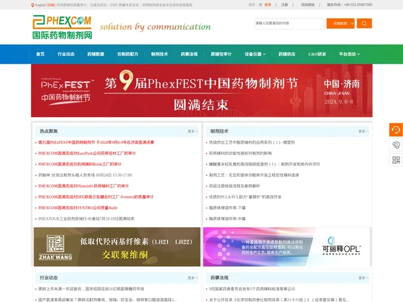The height and width of the screenshot is (302, 403).
Task: Open 药翰林 长效注射剂 09月24日 article
Action: 85,175
